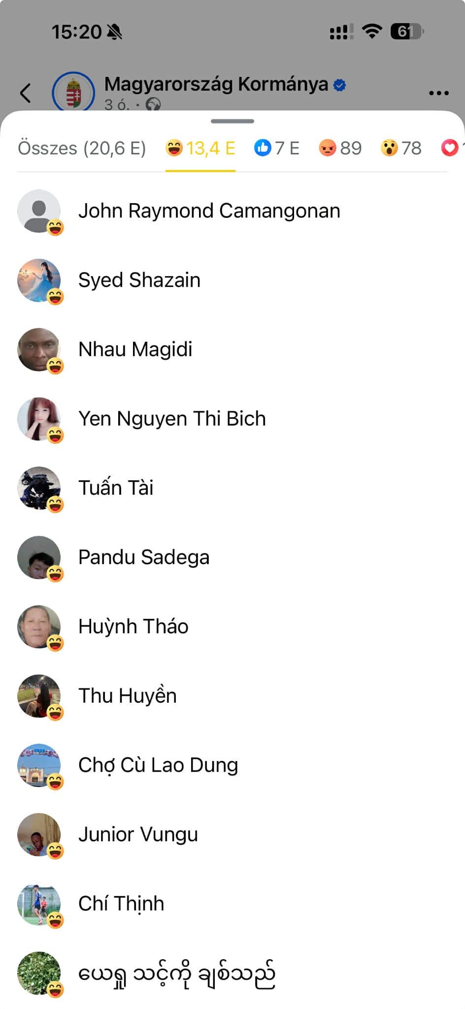Tap the sheet drag handle bar
Image resolution: width=465 pixels, height=1009 pixels.
tap(232, 121)
